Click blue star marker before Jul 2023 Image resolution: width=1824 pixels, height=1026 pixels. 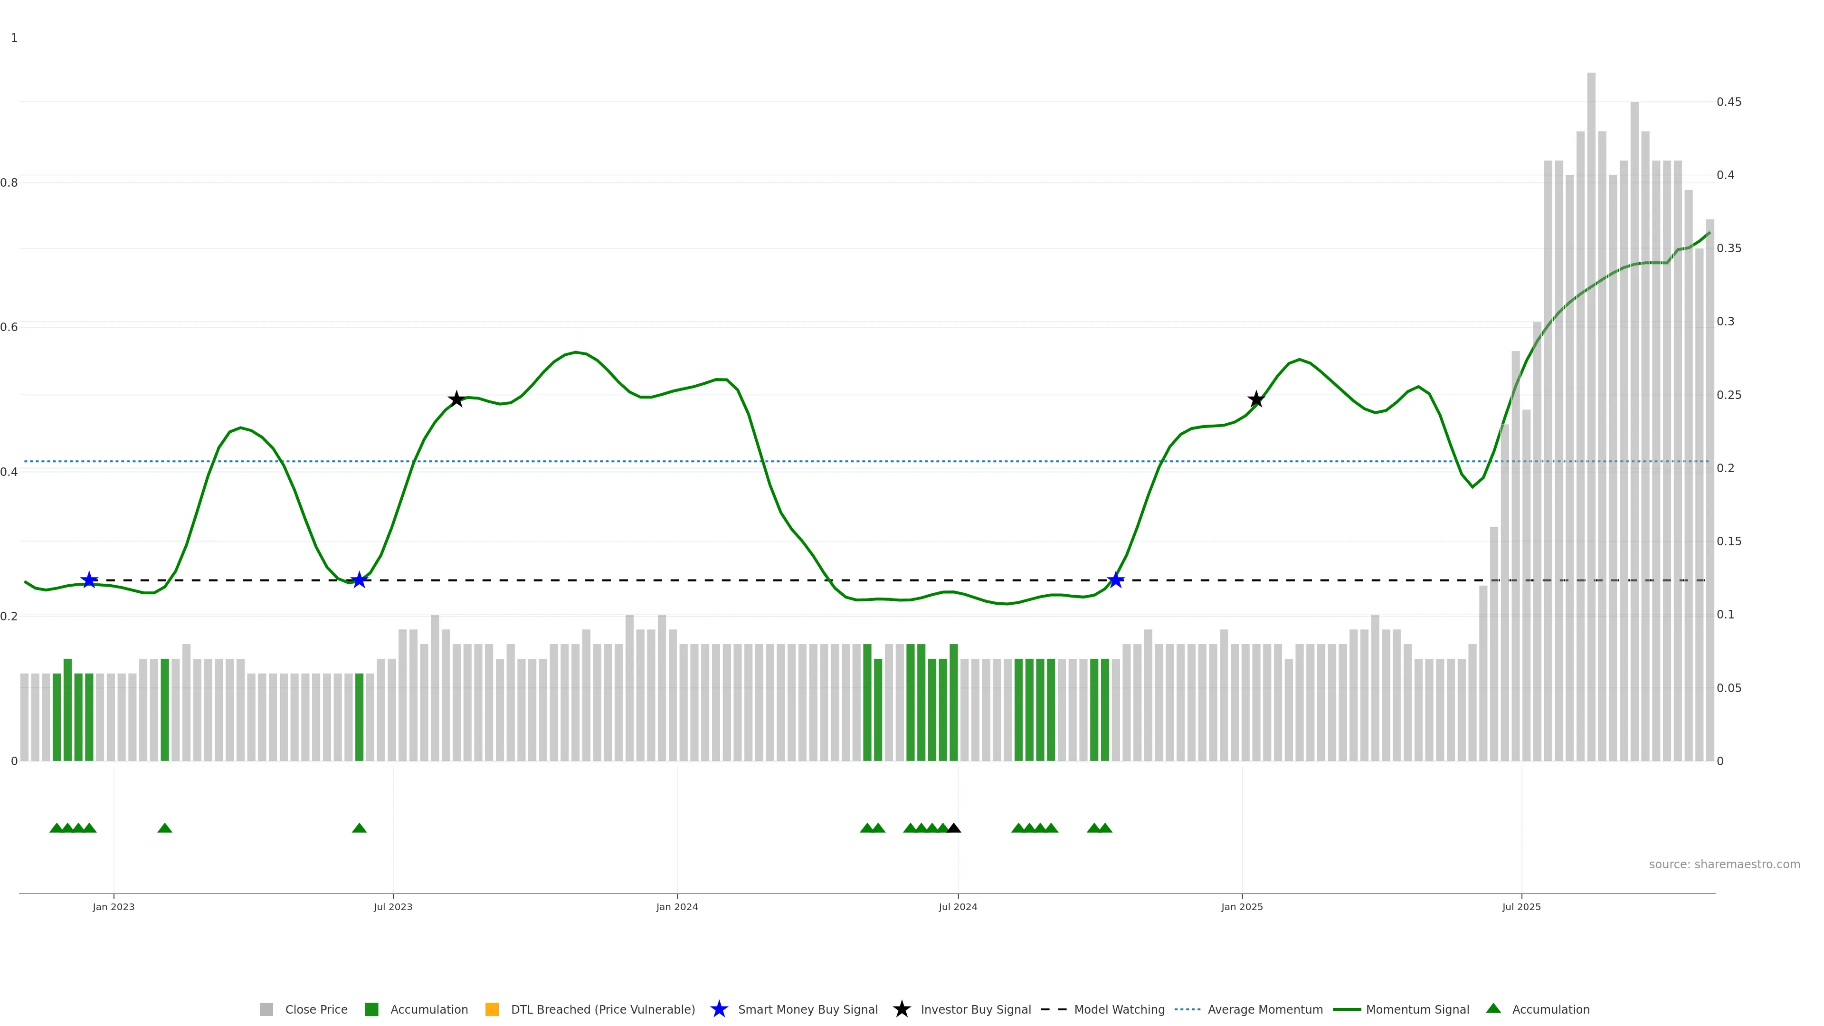click(359, 580)
